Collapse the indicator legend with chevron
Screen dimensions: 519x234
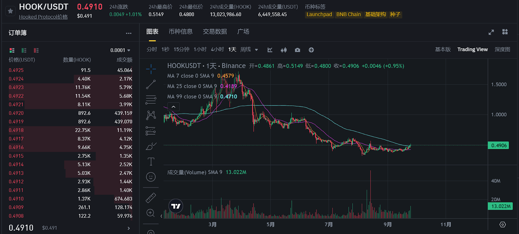pyautogui.click(x=174, y=107)
